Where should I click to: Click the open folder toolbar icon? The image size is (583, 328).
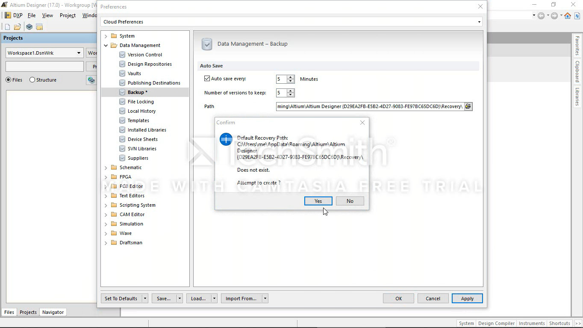pyautogui.click(x=18, y=27)
